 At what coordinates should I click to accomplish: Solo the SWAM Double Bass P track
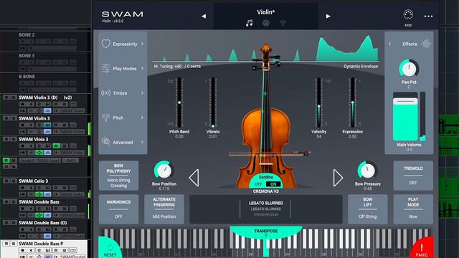click(x=13, y=244)
